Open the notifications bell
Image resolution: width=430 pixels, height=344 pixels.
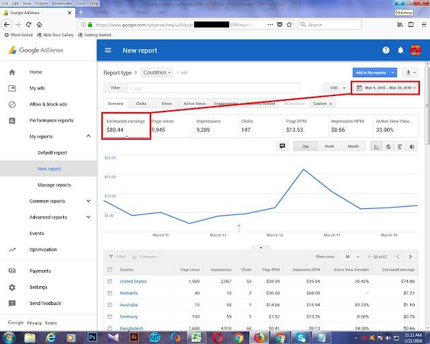[x=400, y=50]
